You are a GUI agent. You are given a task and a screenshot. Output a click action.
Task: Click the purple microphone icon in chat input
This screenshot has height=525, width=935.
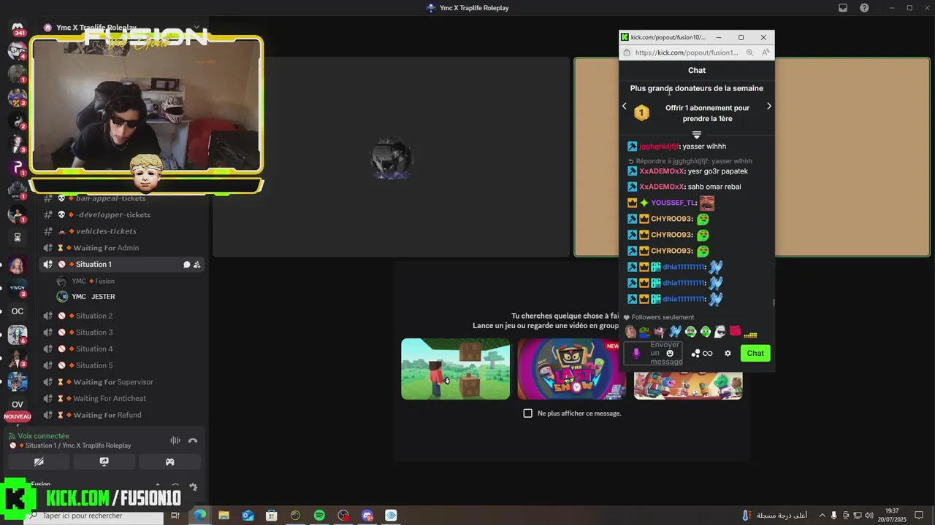pos(636,354)
